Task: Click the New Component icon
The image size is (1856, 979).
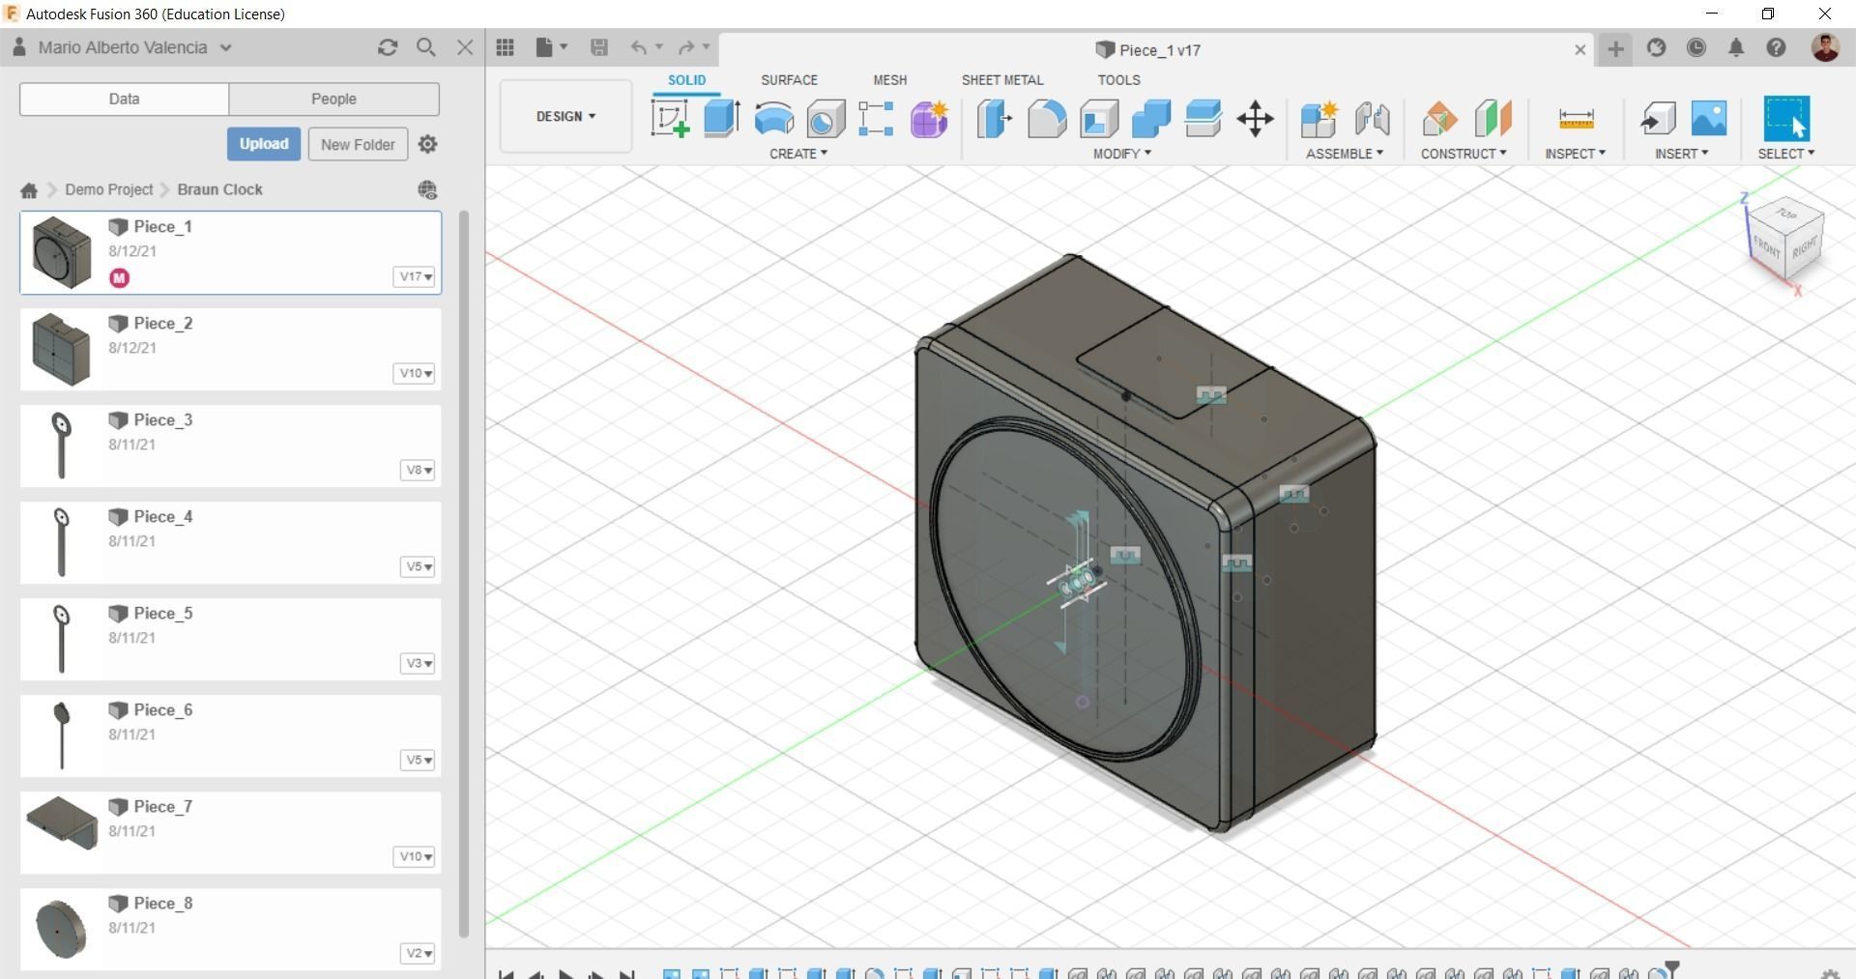Action: [x=1319, y=119]
